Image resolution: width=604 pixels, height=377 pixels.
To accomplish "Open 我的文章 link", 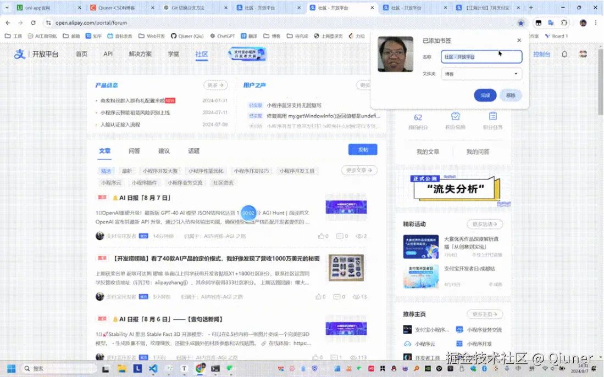I will coord(428,152).
